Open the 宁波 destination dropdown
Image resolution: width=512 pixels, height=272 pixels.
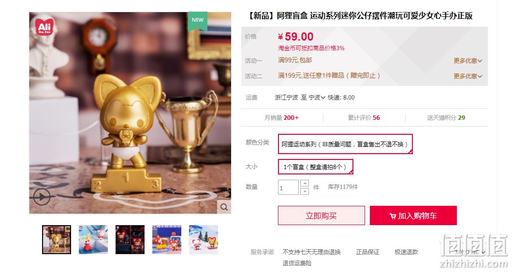coord(317,98)
